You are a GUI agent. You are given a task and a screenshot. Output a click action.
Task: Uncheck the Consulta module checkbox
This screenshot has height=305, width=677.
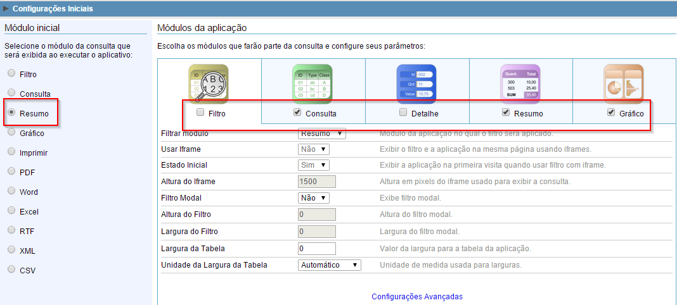click(297, 113)
